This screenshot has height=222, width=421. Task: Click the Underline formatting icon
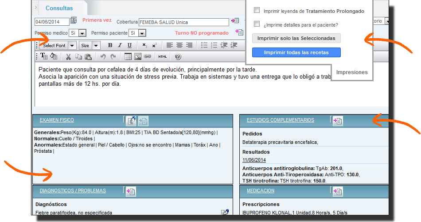click(129, 45)
